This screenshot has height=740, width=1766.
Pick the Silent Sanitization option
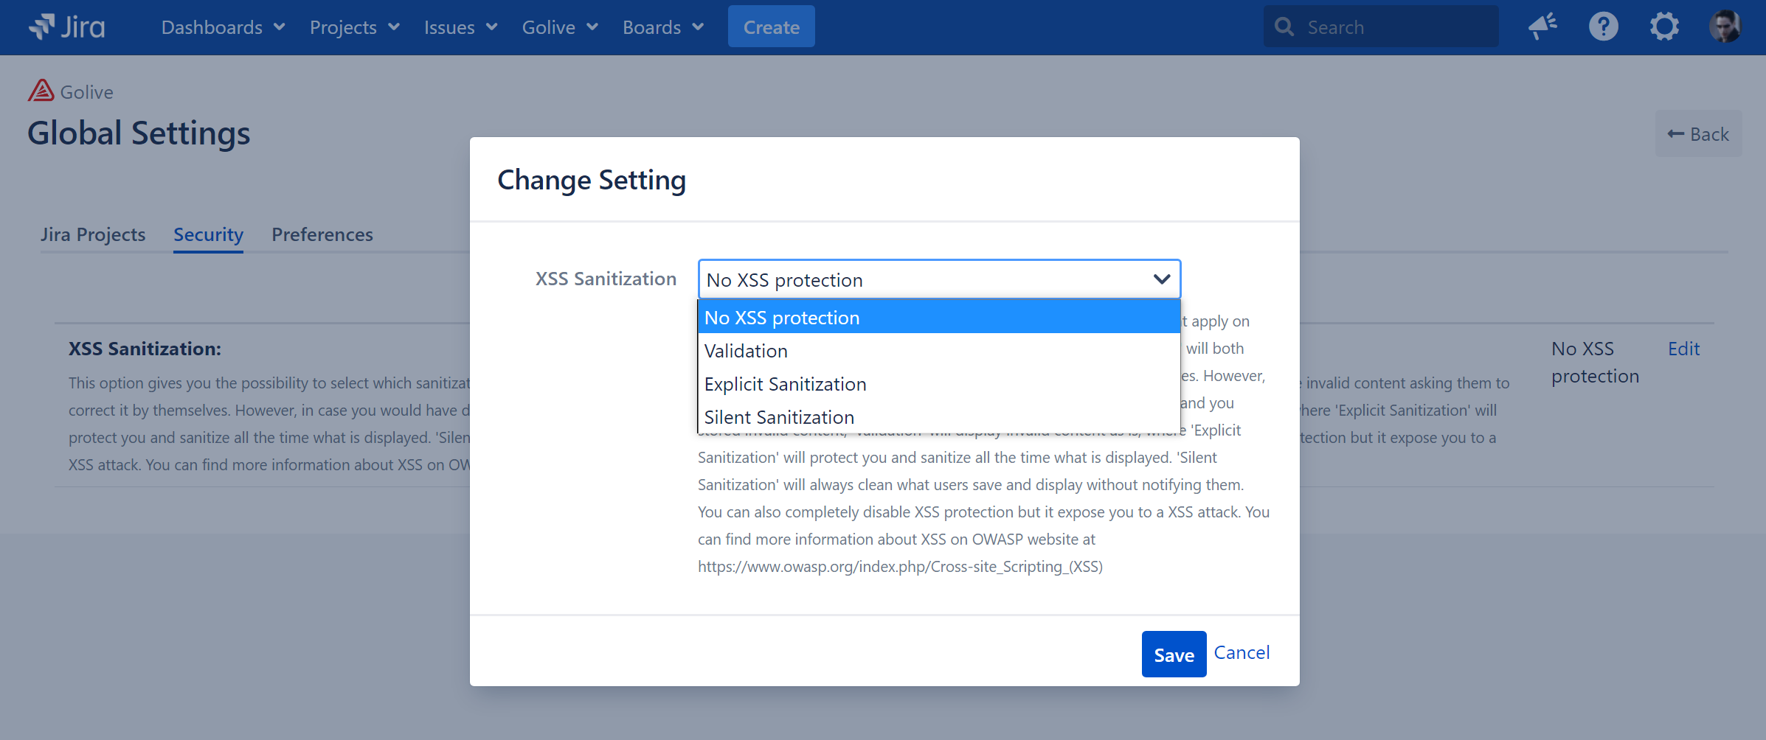tap(779, 417)
